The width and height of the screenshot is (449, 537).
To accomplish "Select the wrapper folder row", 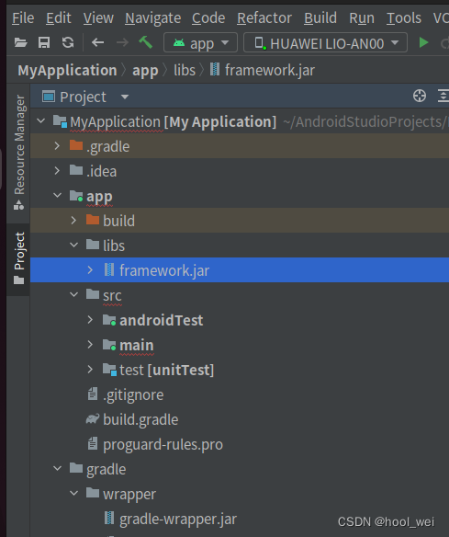I will pos(240,494).
